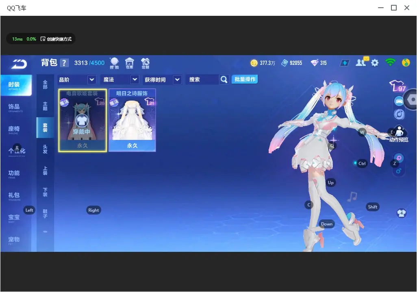Click the shirt icon numbered 4
The height and width of the screenshot is (292, 417).
[x=401, y=213]
